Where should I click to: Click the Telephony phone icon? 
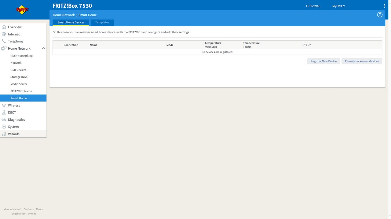pos(4,41)
